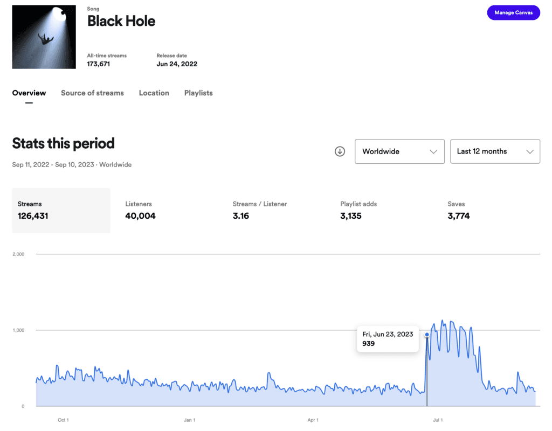Click chevron arrow in Last 12 months selector
The image size is (552, 431).
(530, 151)
